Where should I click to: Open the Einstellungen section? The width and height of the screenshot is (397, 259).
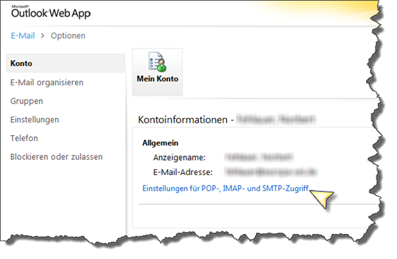(x=34, y=119)
